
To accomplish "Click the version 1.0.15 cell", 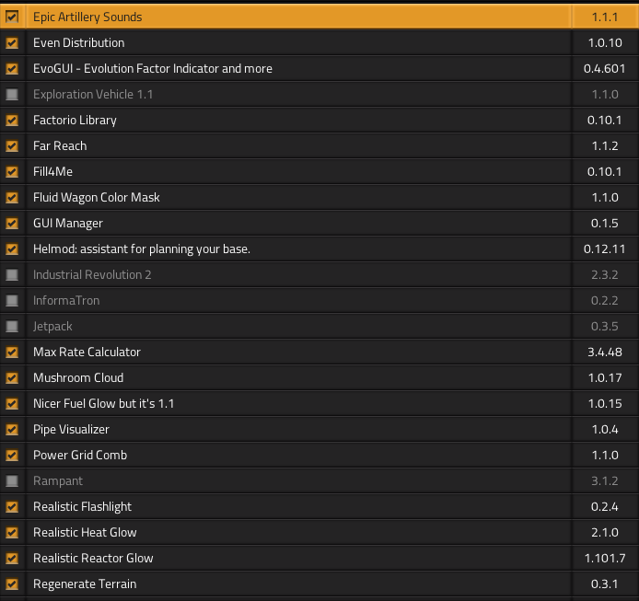I will pyautogui.click(x=605, y=403).
